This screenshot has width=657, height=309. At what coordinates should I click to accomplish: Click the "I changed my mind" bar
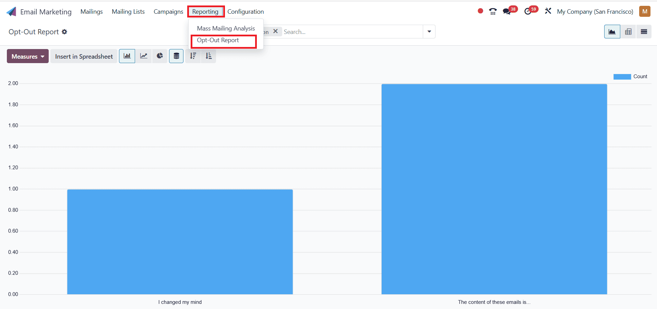point(180,242)
